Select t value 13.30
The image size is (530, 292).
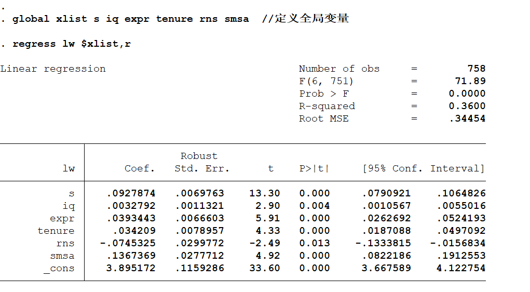(x=265, y=193)
